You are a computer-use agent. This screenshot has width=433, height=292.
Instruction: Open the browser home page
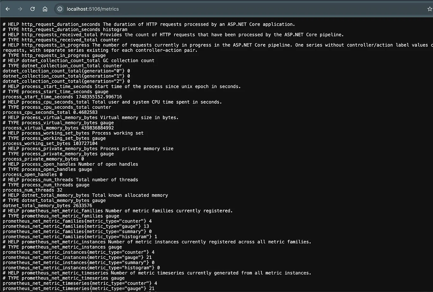click(x=45, y=9)
